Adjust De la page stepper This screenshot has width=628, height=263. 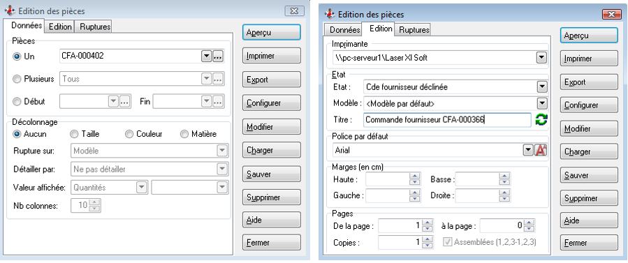tap(428, 226)
